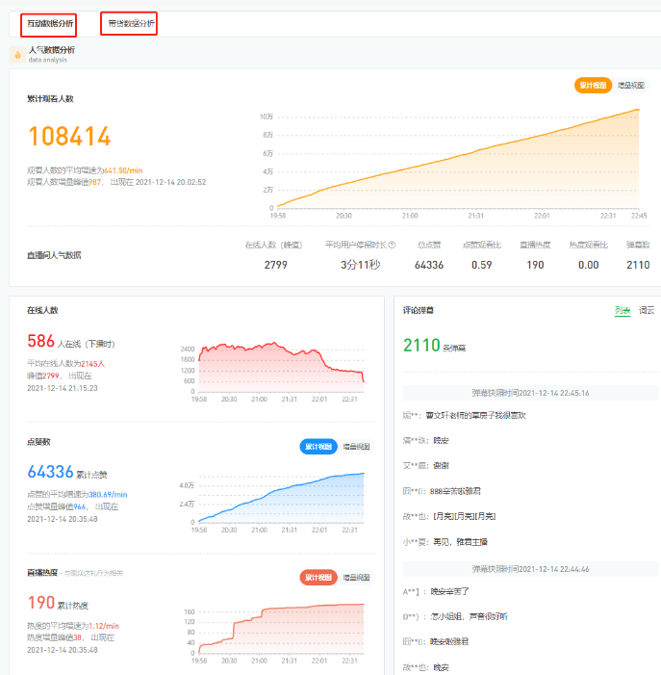The width and height of the screenshot is (661, 675).
Task: Switch to the 互动数据分析 tab
Action: 49,23
